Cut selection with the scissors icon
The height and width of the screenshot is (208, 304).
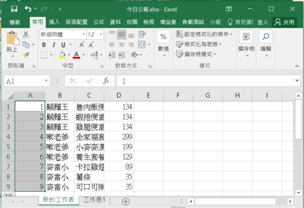point(26,35)
